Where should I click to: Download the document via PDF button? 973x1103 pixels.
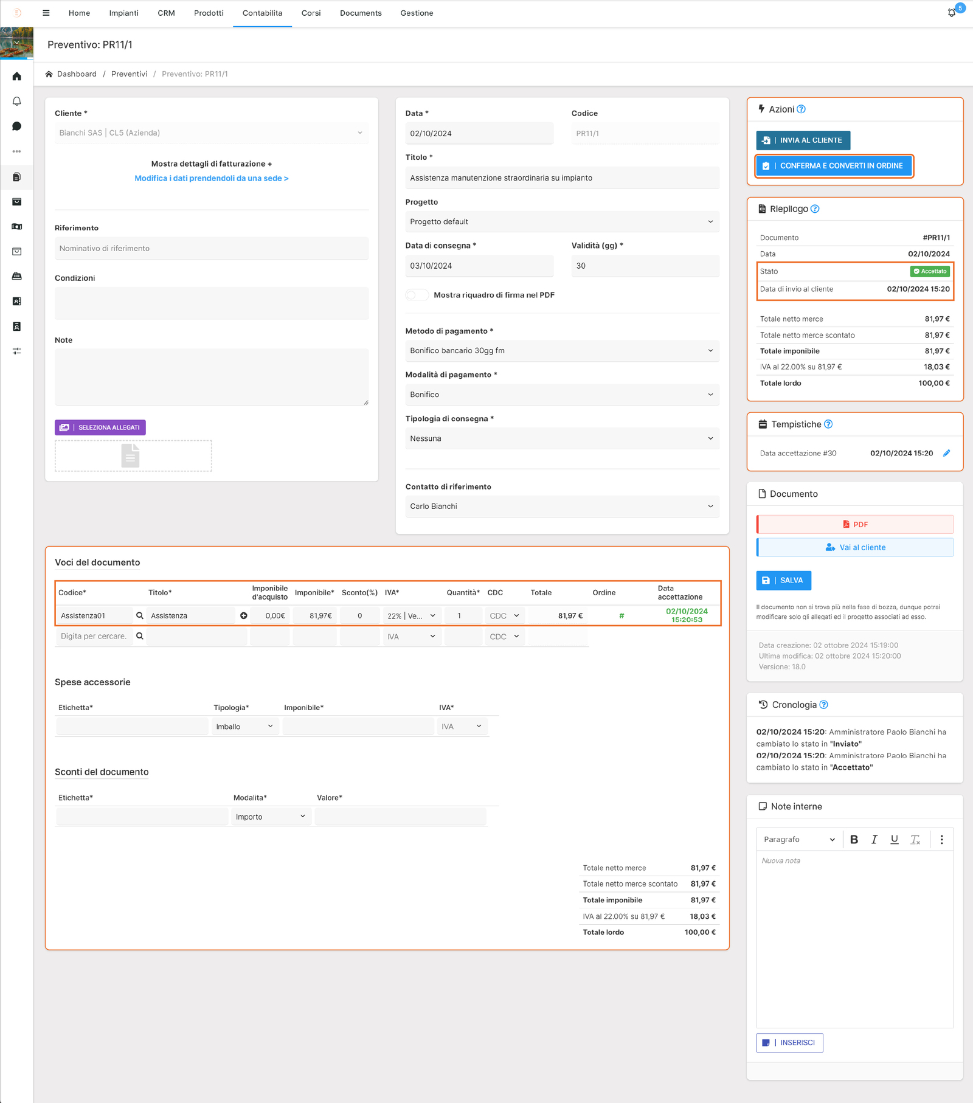pyautogui.click(x=854, y=524)
